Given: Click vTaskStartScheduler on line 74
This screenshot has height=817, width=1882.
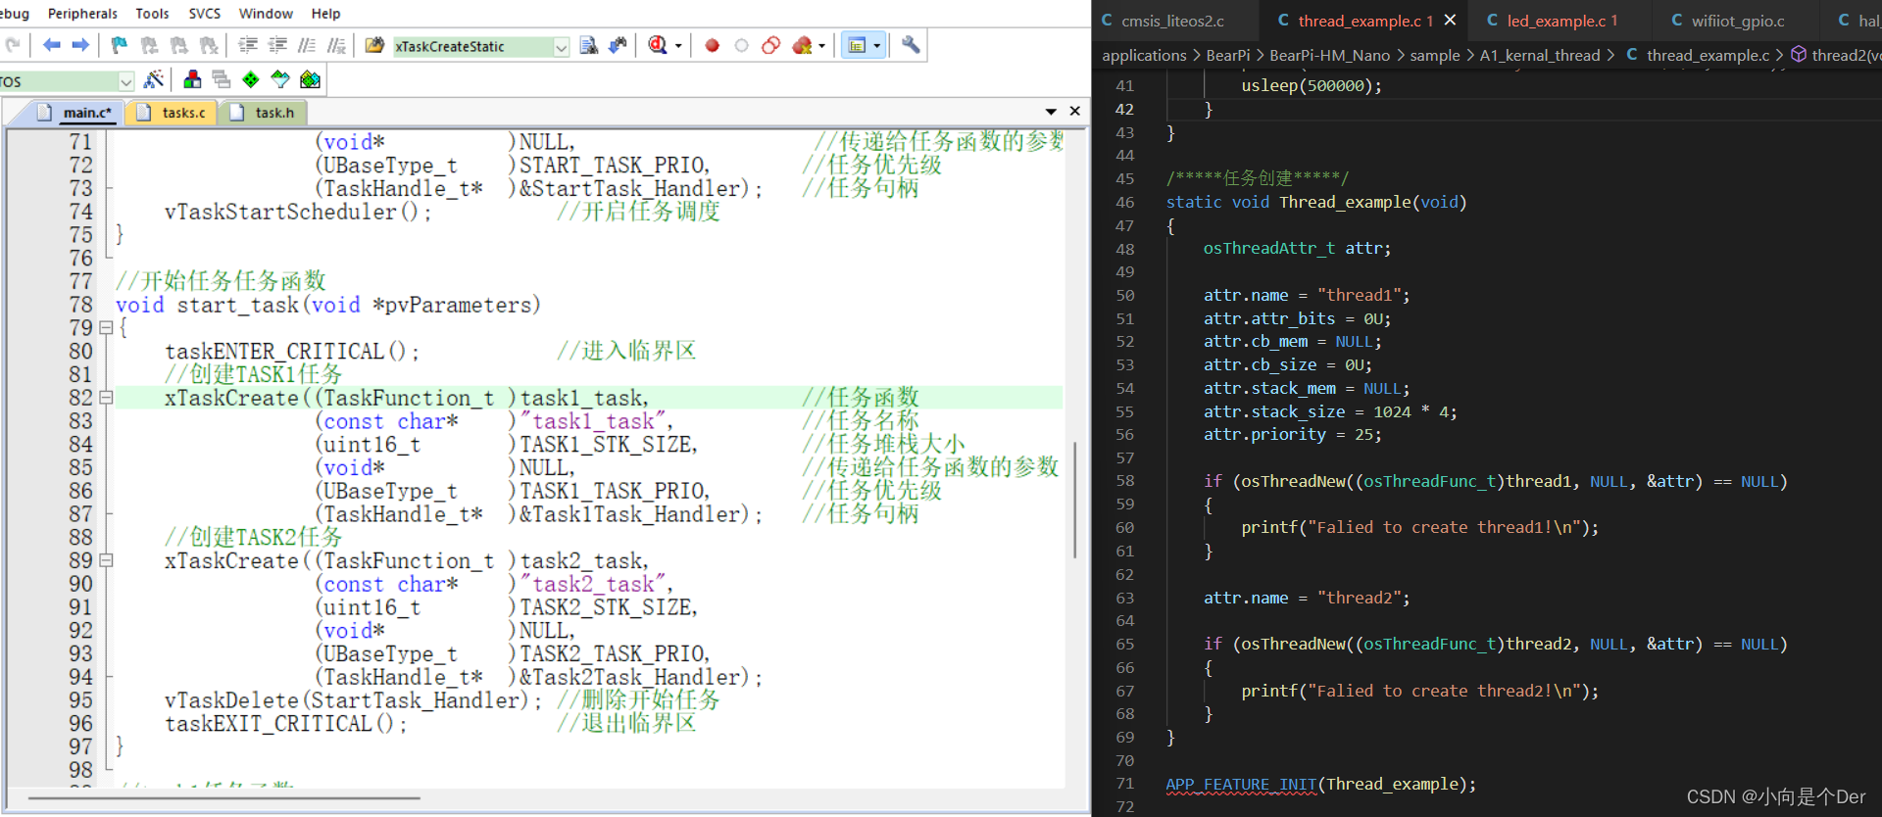Looking at the screenshot, I should pyautogui.click(x=280, y=212).
